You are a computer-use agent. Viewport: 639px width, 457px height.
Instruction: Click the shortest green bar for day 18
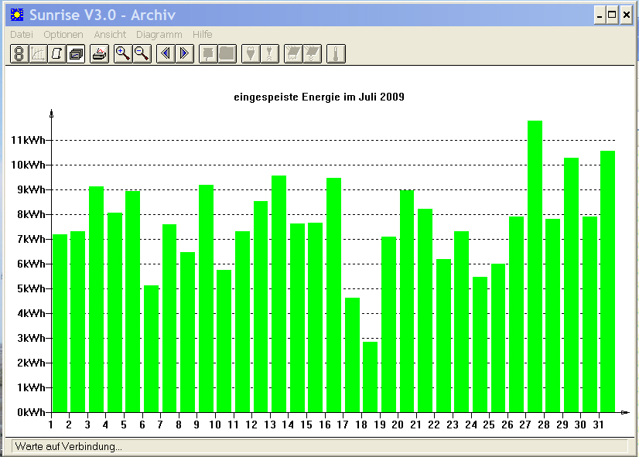(x=370, y=377)
